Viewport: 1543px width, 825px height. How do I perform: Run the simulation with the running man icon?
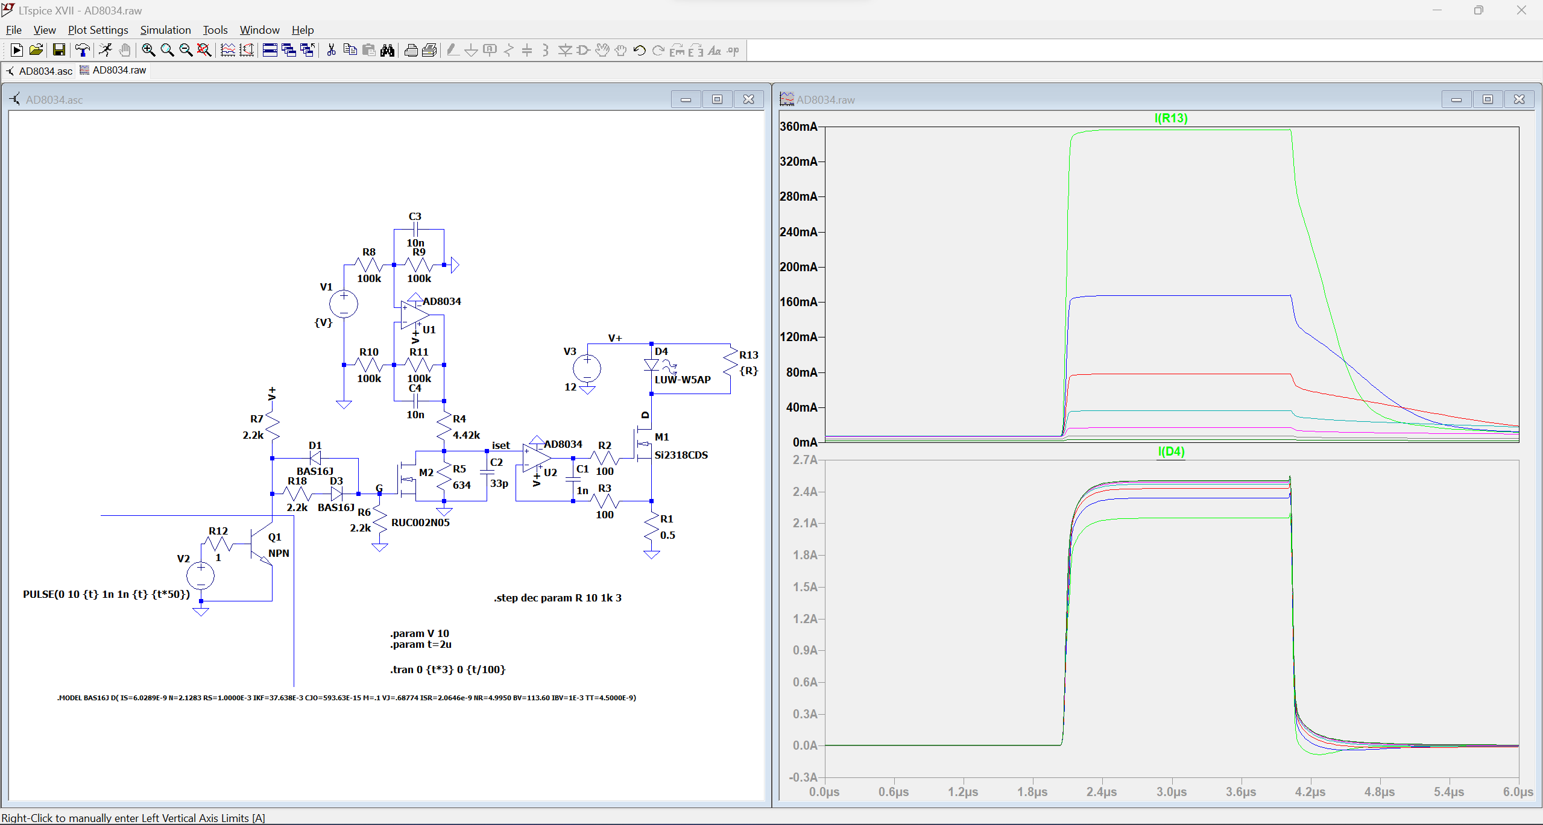[106, 51]
